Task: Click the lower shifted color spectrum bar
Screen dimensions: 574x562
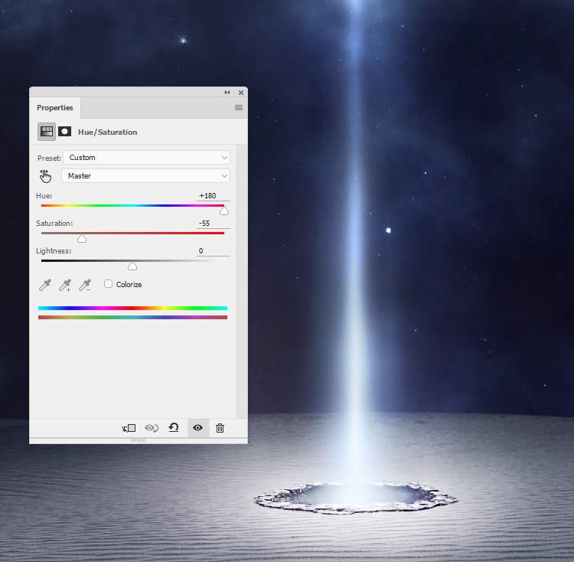Action: pyautogui.click(x=132, y=318)
